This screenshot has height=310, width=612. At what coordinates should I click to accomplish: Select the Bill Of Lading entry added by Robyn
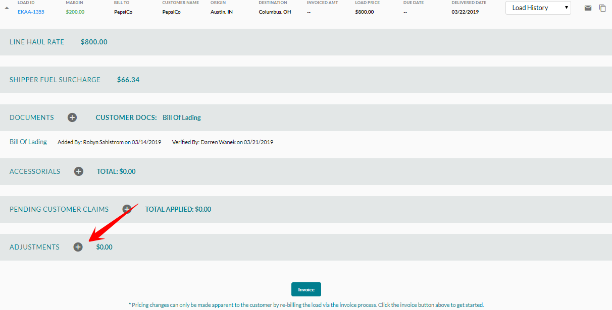(28, 142)
